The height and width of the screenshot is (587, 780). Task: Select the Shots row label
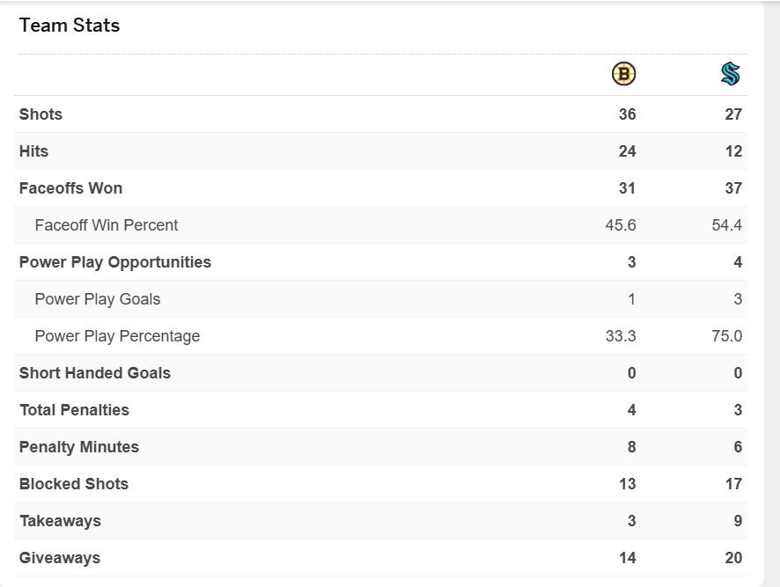(40, 114)
